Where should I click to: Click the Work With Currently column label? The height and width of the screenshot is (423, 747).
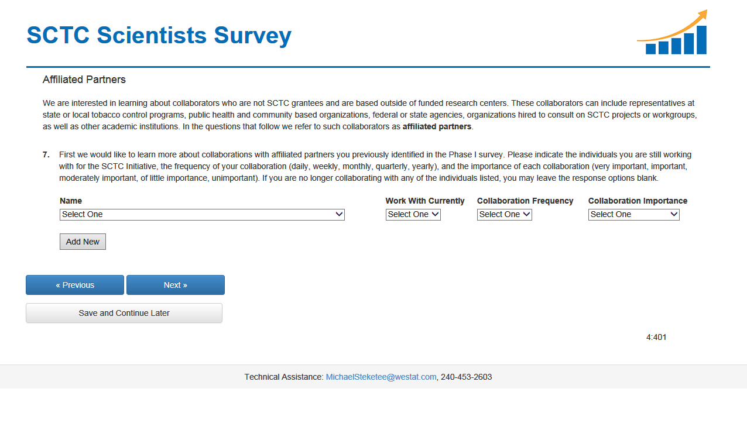pos(425,201)
